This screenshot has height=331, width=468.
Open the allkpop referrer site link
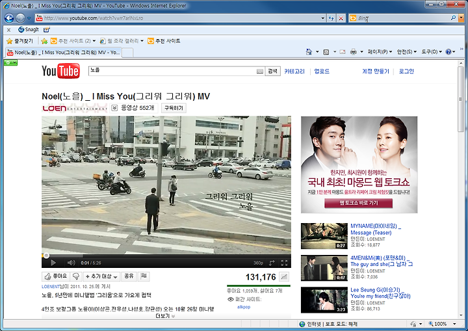244,307
